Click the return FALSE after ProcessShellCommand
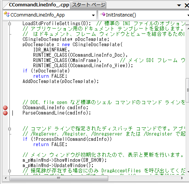Screen dimensions: 189x184 point(50,145)
